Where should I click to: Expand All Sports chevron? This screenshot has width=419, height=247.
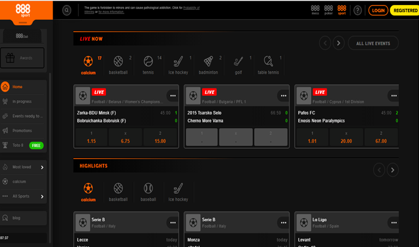42,196
